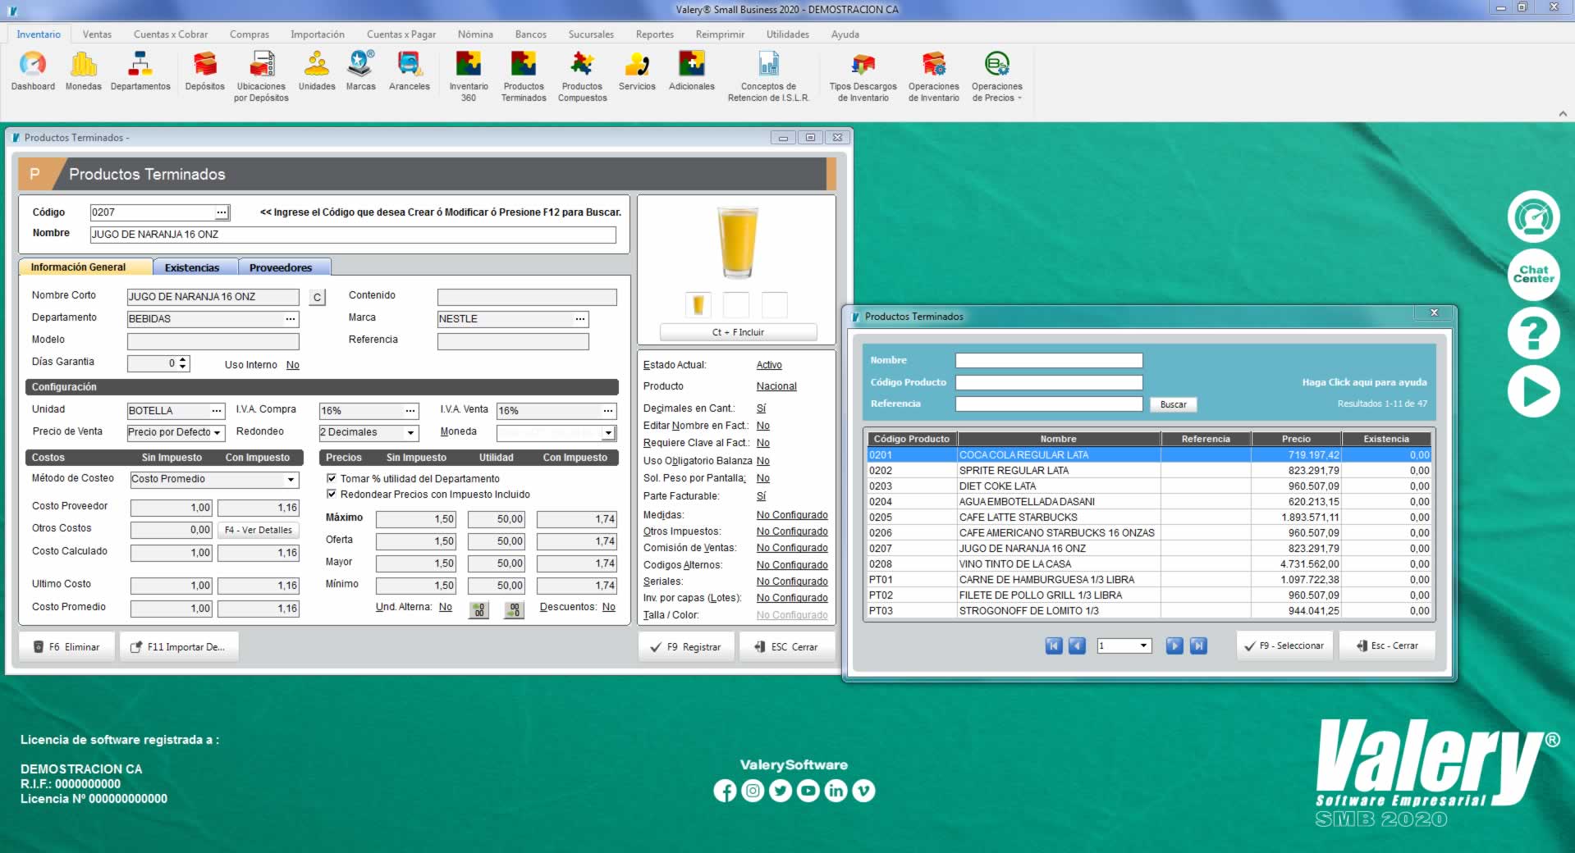Open Productos Compuestos ribbon icon

[582, 76]
